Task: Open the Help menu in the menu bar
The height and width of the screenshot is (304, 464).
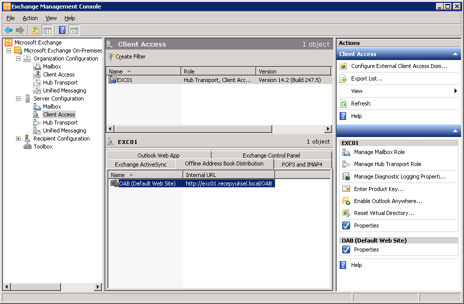Action: coord(70,18)
